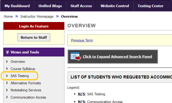Click the Overview breadcrumb text
Viewport: 172px width, 103px height.
click(69, 17)
